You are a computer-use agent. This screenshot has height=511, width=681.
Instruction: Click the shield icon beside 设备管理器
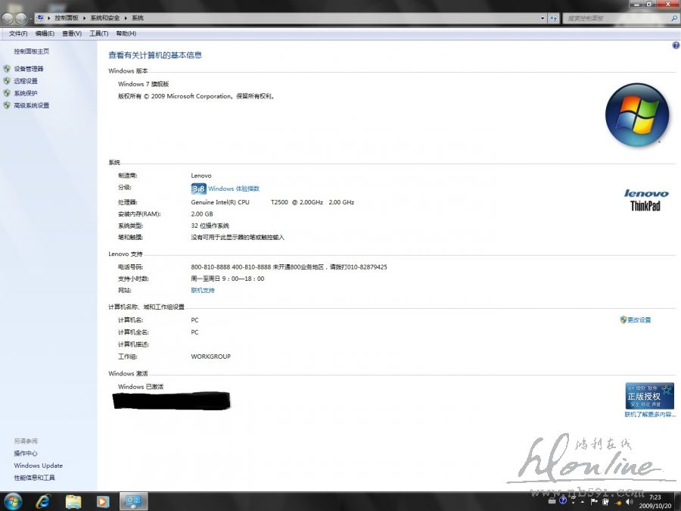pos(7,69)
